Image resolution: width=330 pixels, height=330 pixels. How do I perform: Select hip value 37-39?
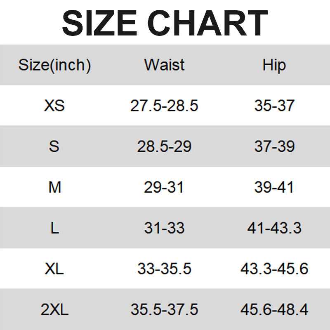click(x=274, y=146)
